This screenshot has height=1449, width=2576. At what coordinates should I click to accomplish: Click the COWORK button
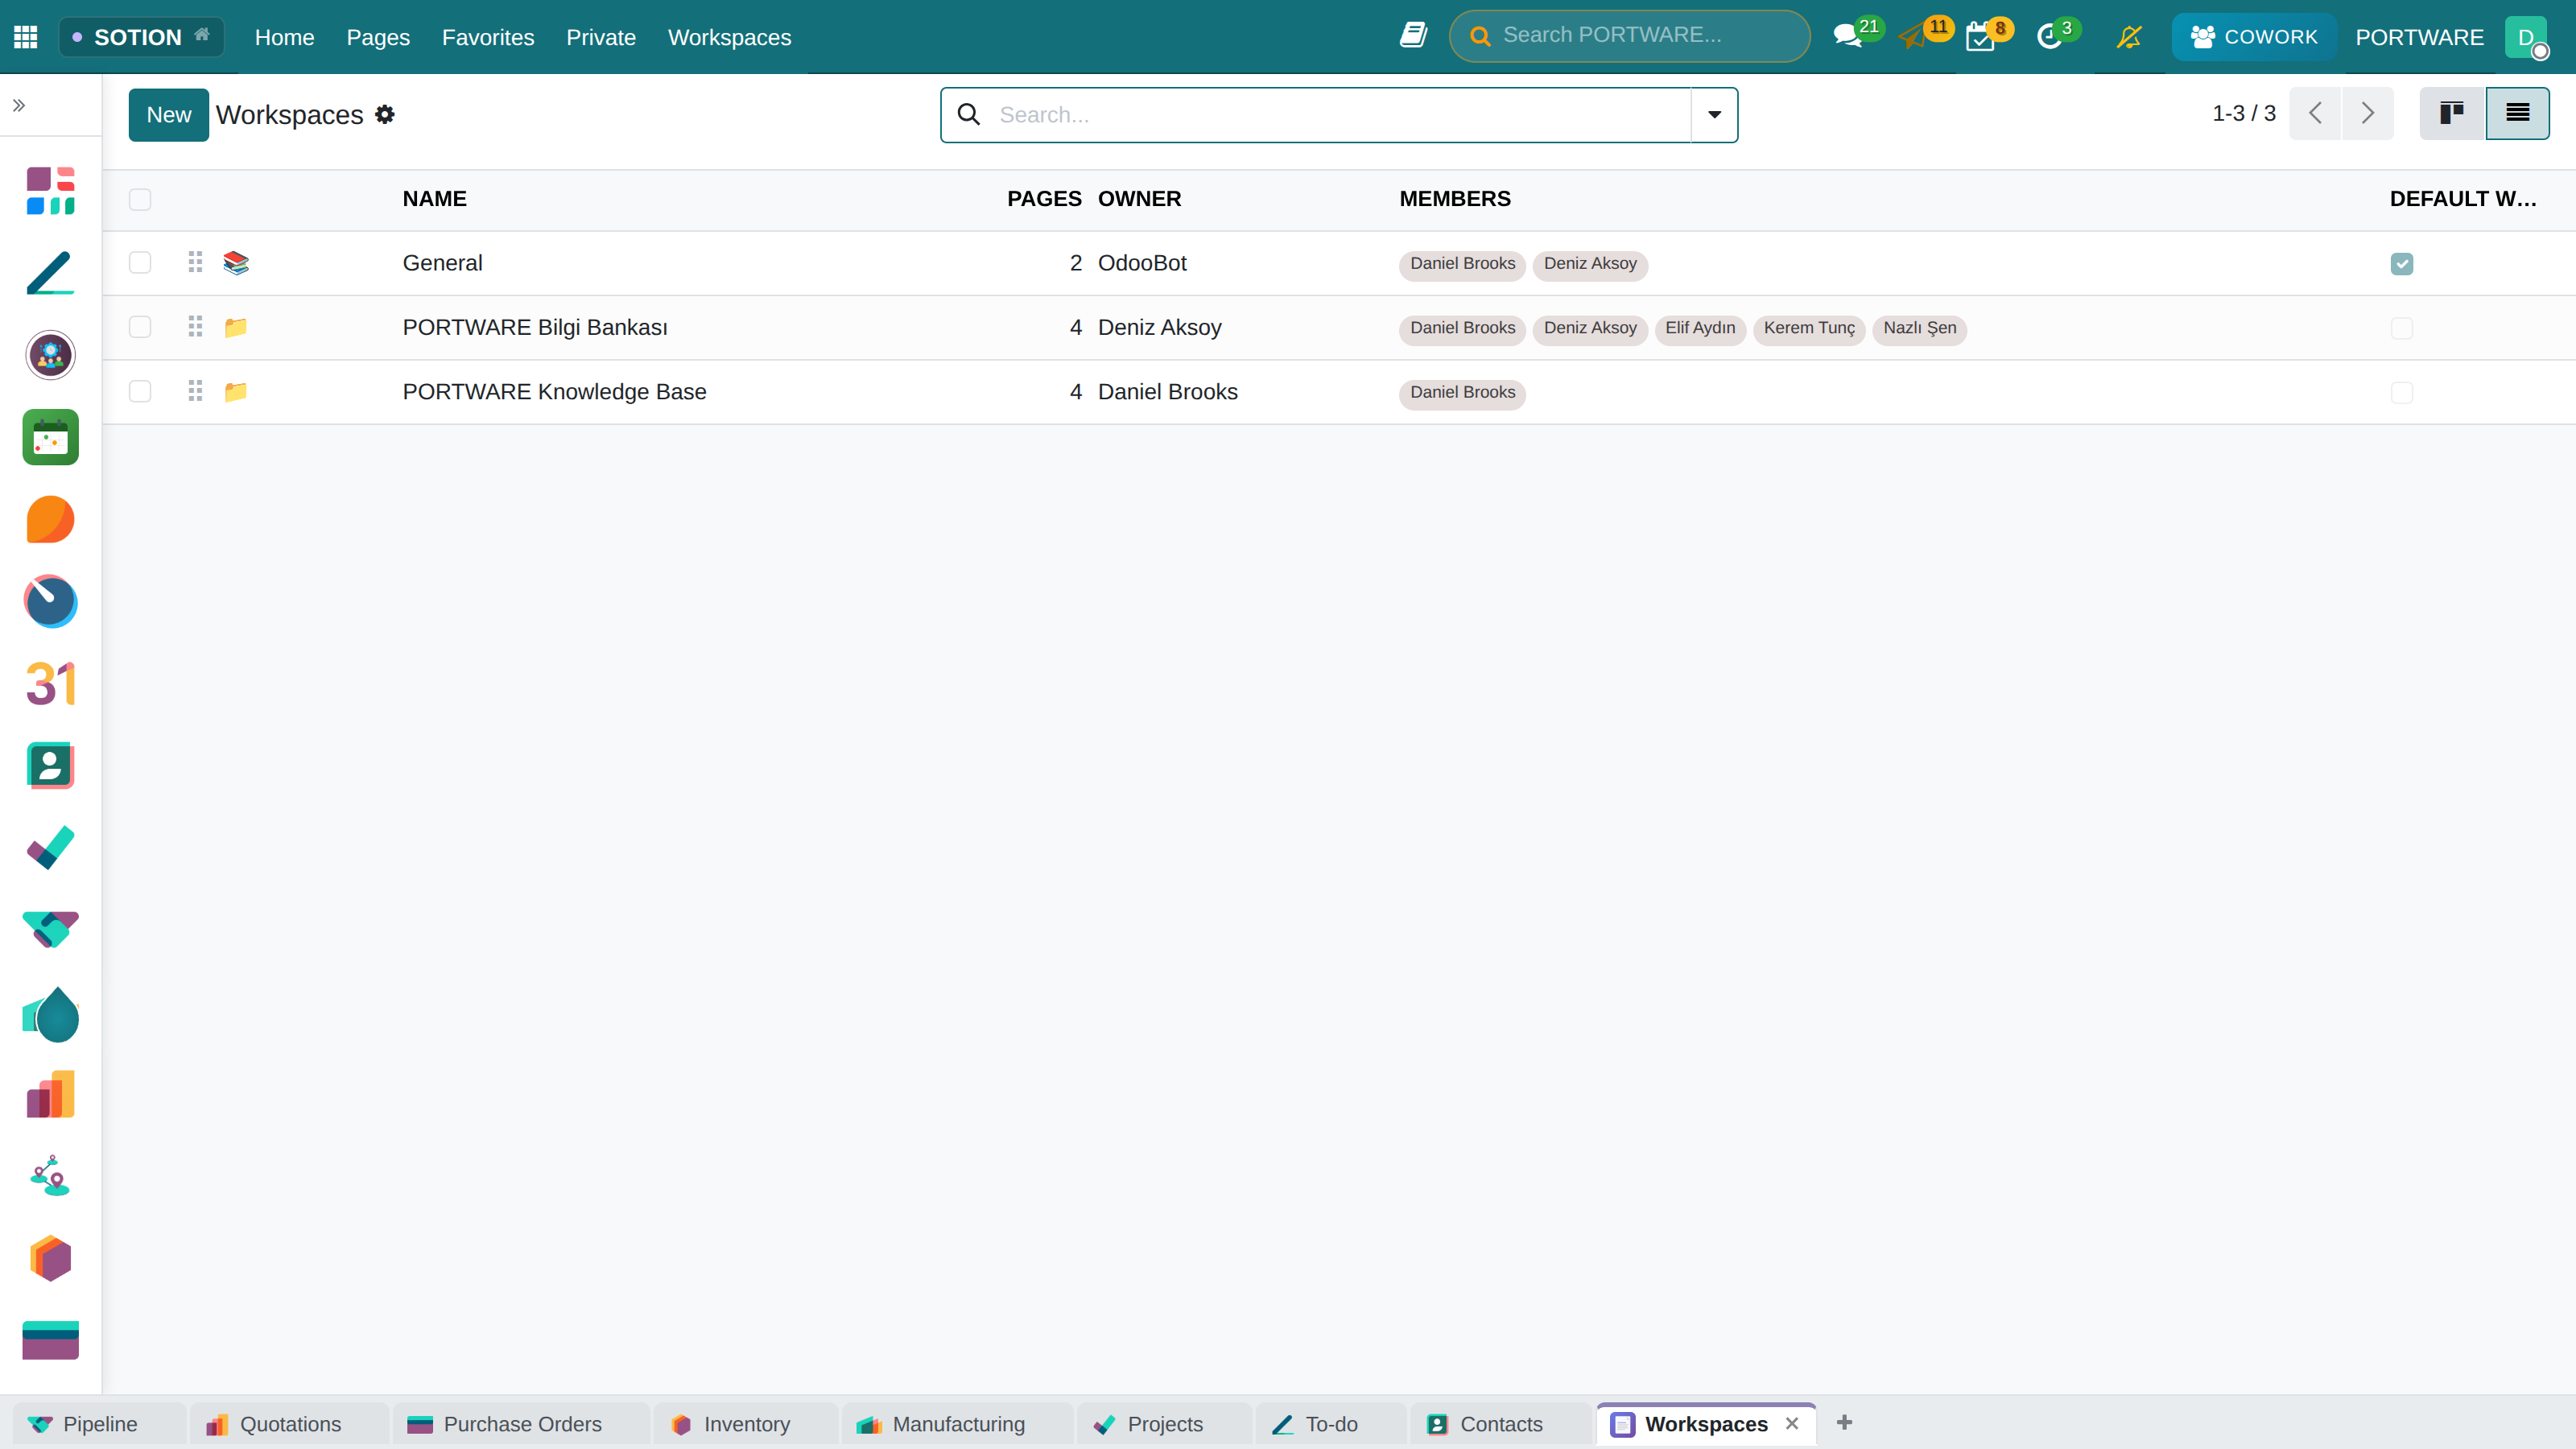[x=2253, y=37]
